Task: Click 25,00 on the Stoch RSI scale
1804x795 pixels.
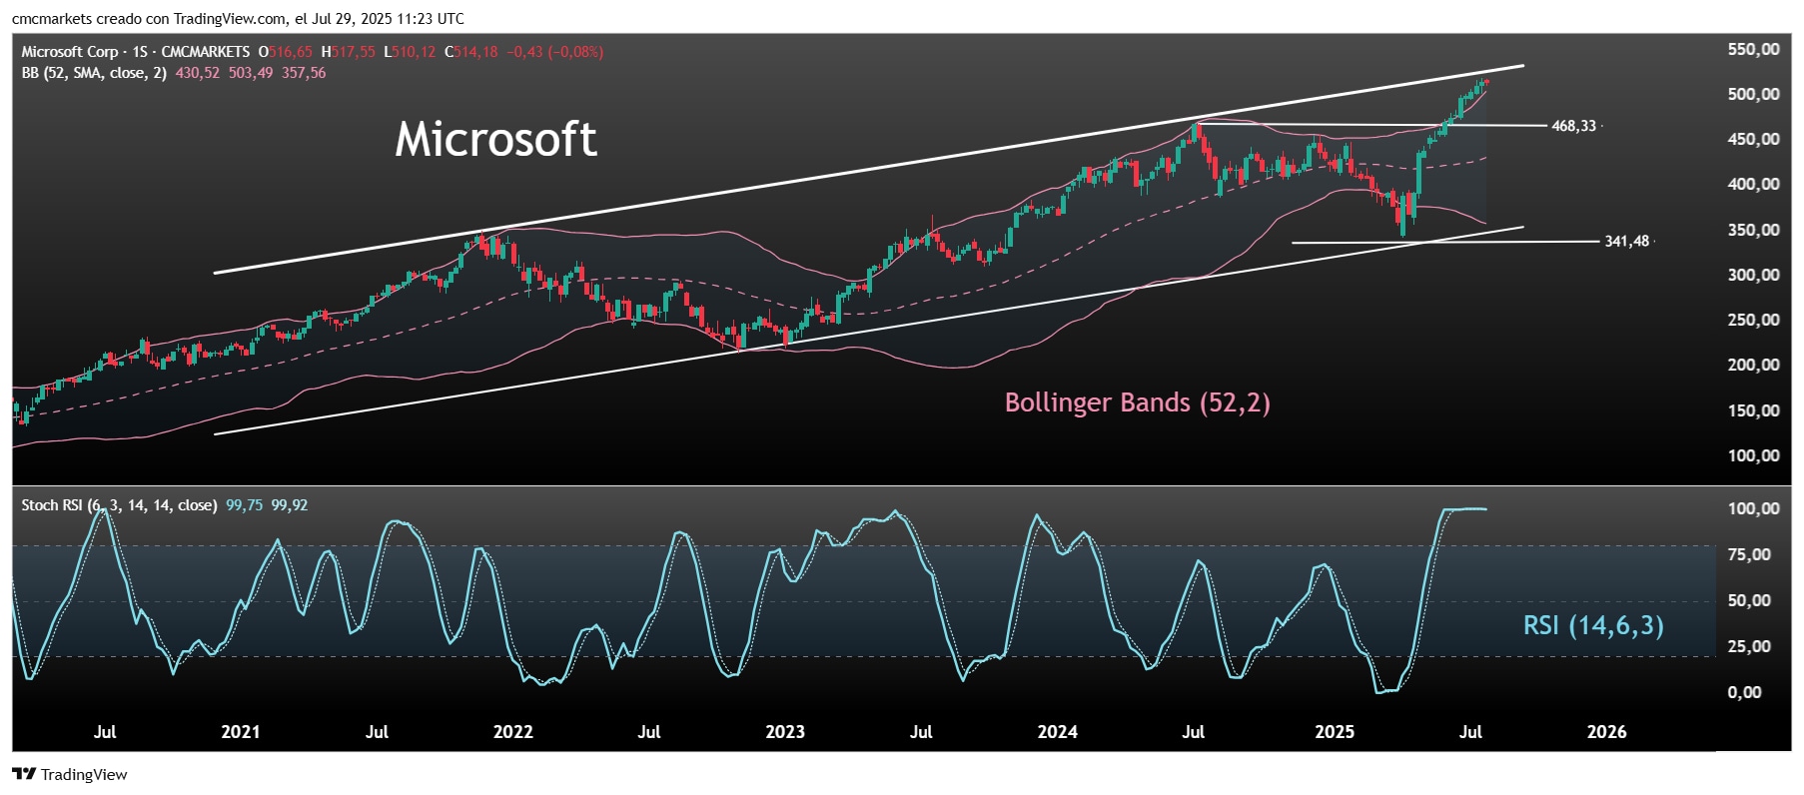Action: (1749, 646)
